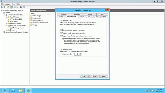
Task: Expand the Drivers tree node
Action: [6, 30]
